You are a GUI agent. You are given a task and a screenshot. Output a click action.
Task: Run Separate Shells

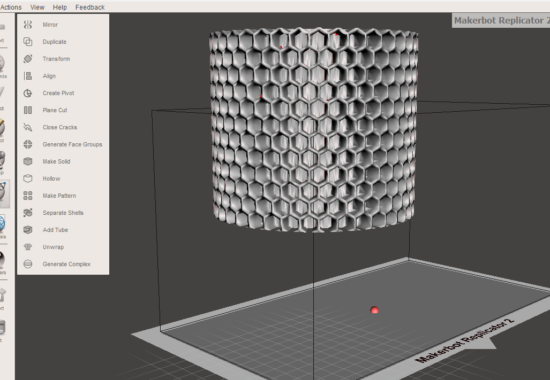click(63, 213)
